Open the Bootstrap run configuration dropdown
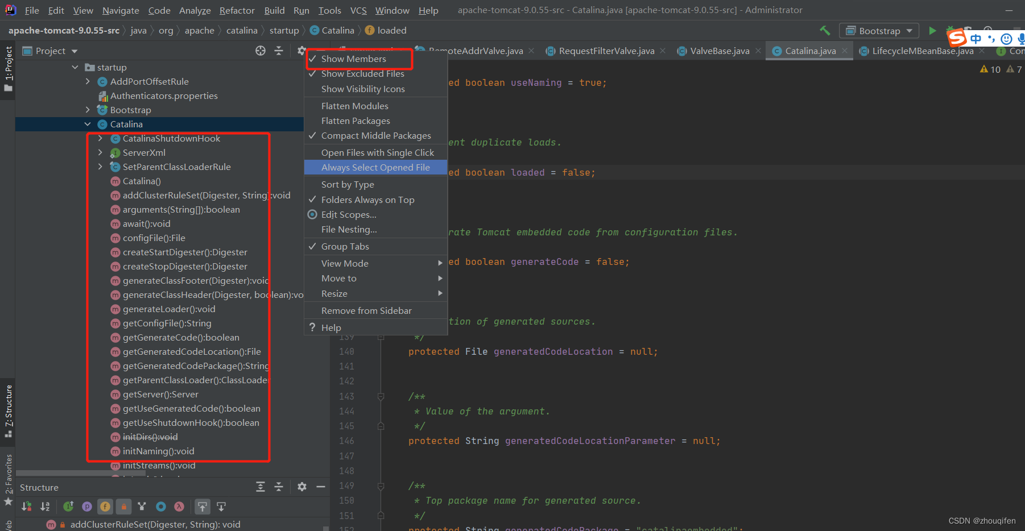The width and height of the screenshot is (1025, 531). (x=879, y=31)
